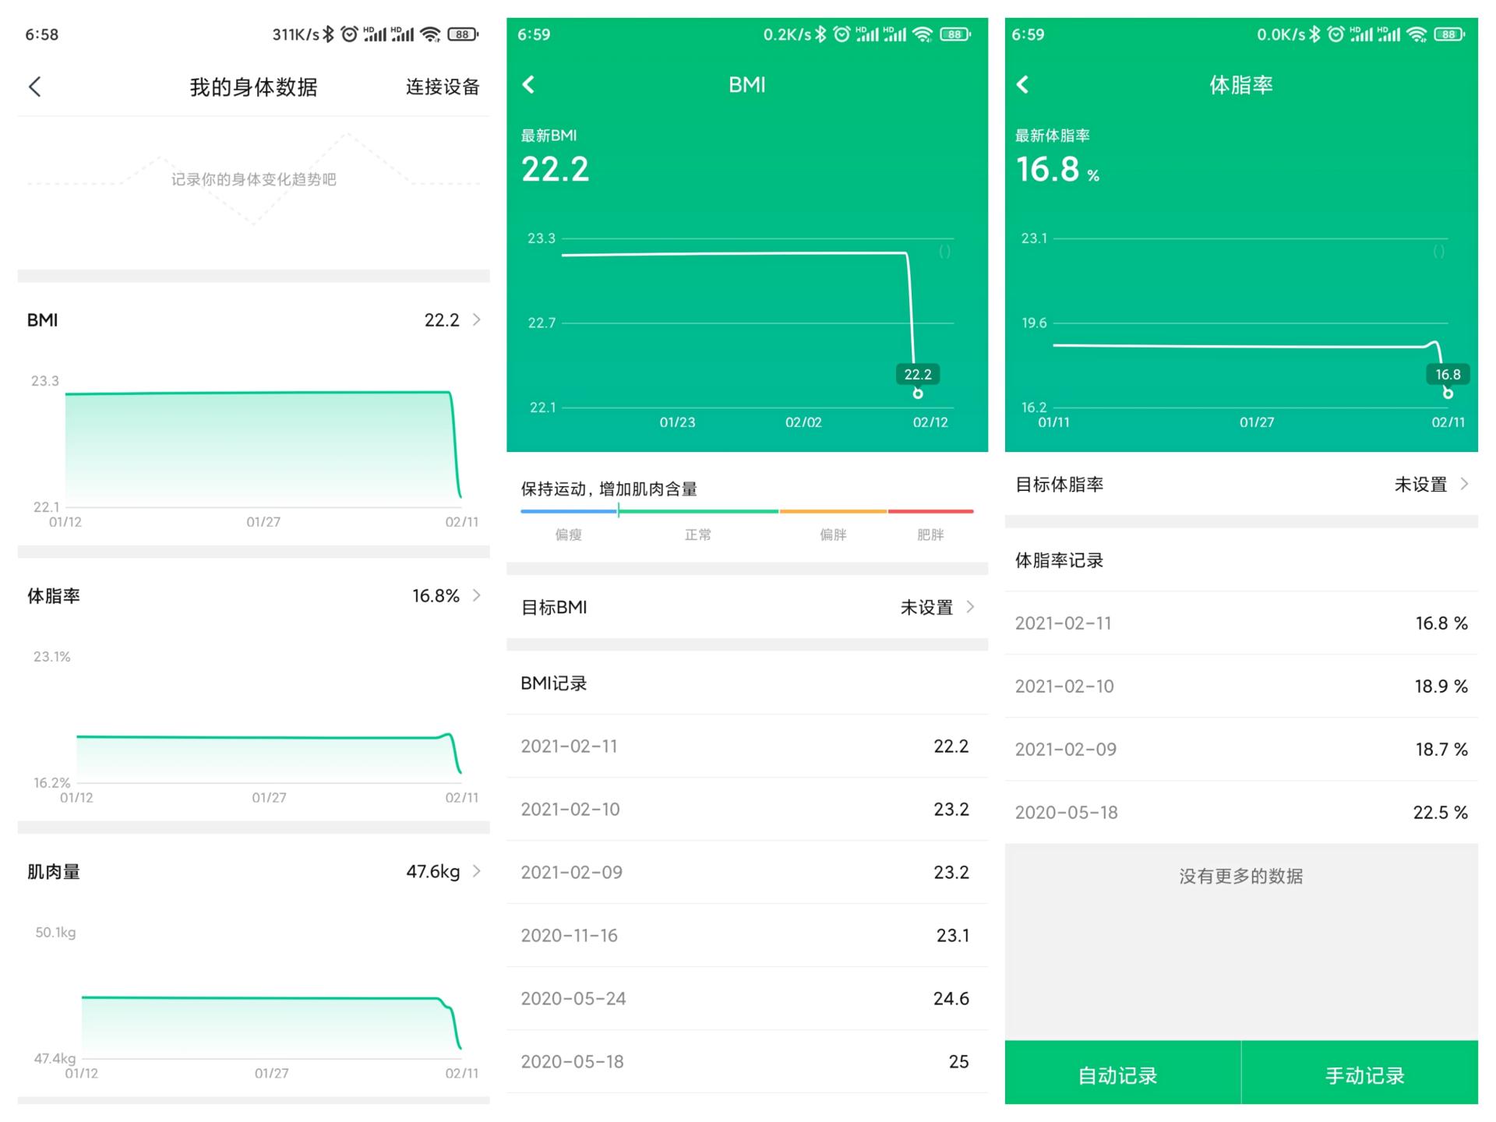Select 体脂率 record 2020-05-18 22.5%
This screenshot has width=1496, height=1122.
coord(1240,812)
